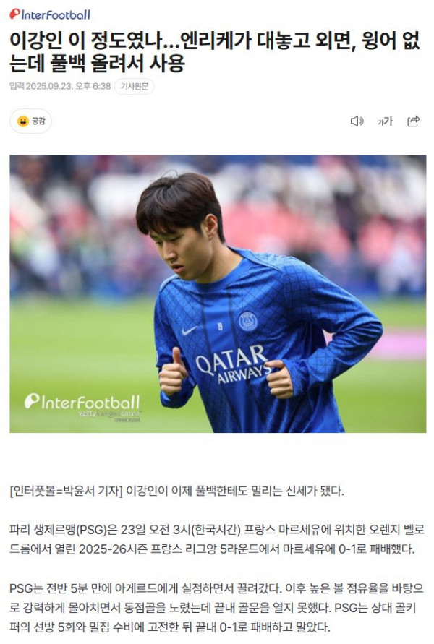Image resolution: width=434 pixels, height=644 pixels.
Task: Click the PSG crest on the jersey
Action: 248,321
